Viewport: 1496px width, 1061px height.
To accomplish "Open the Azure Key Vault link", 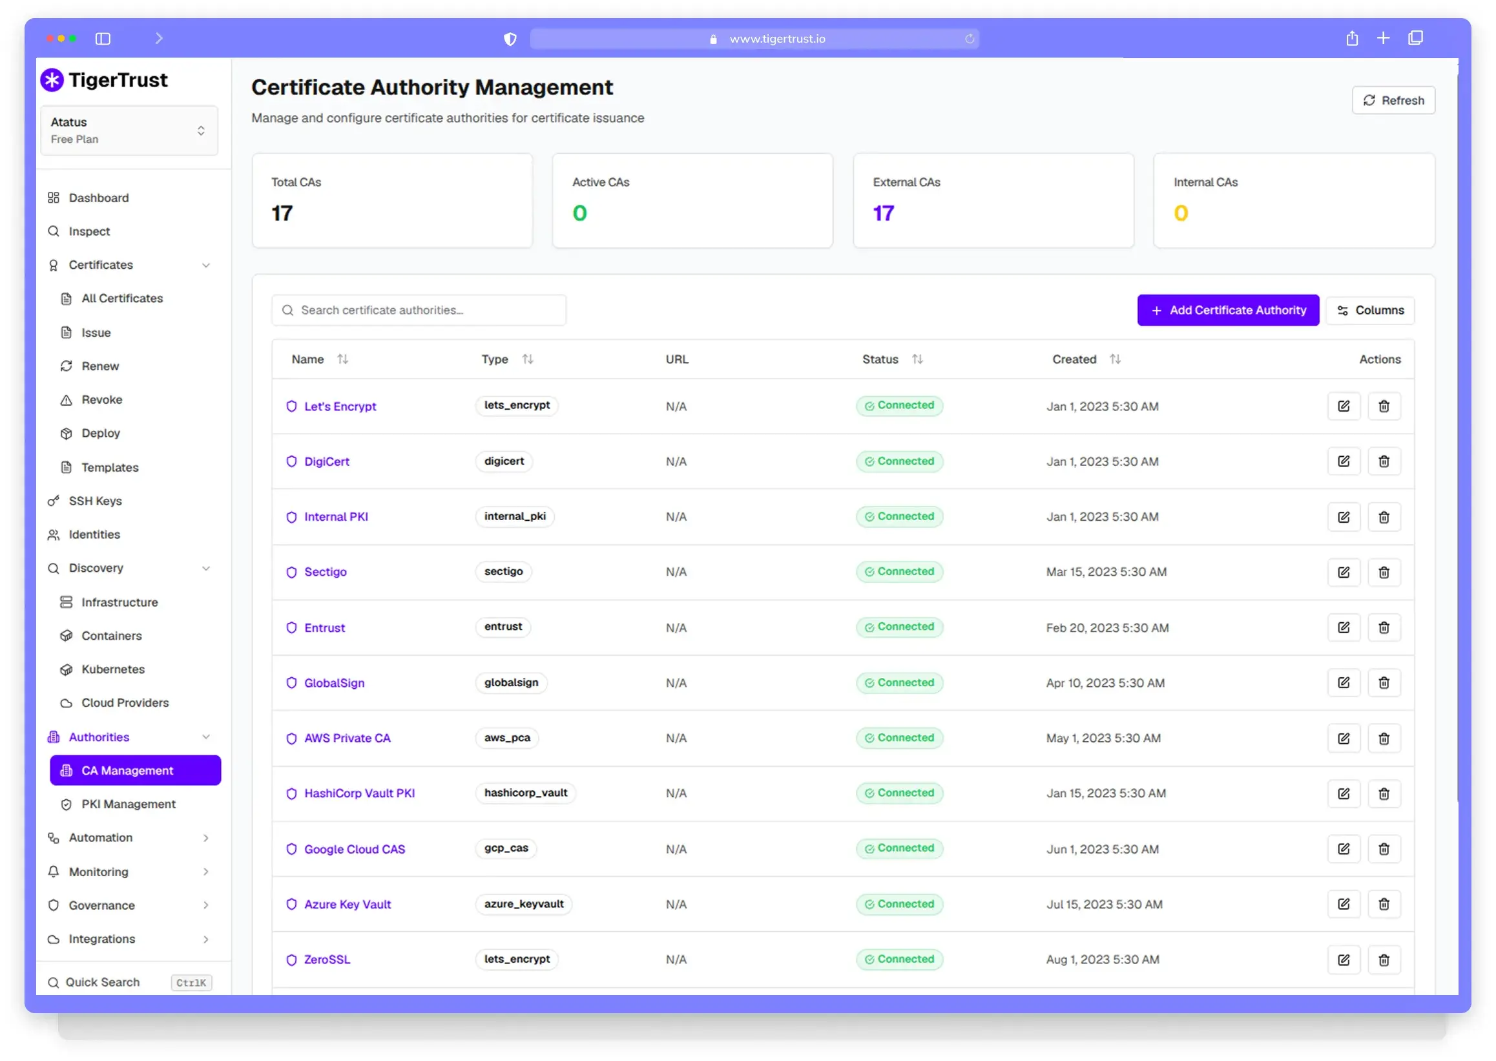I will click(348, 904).
